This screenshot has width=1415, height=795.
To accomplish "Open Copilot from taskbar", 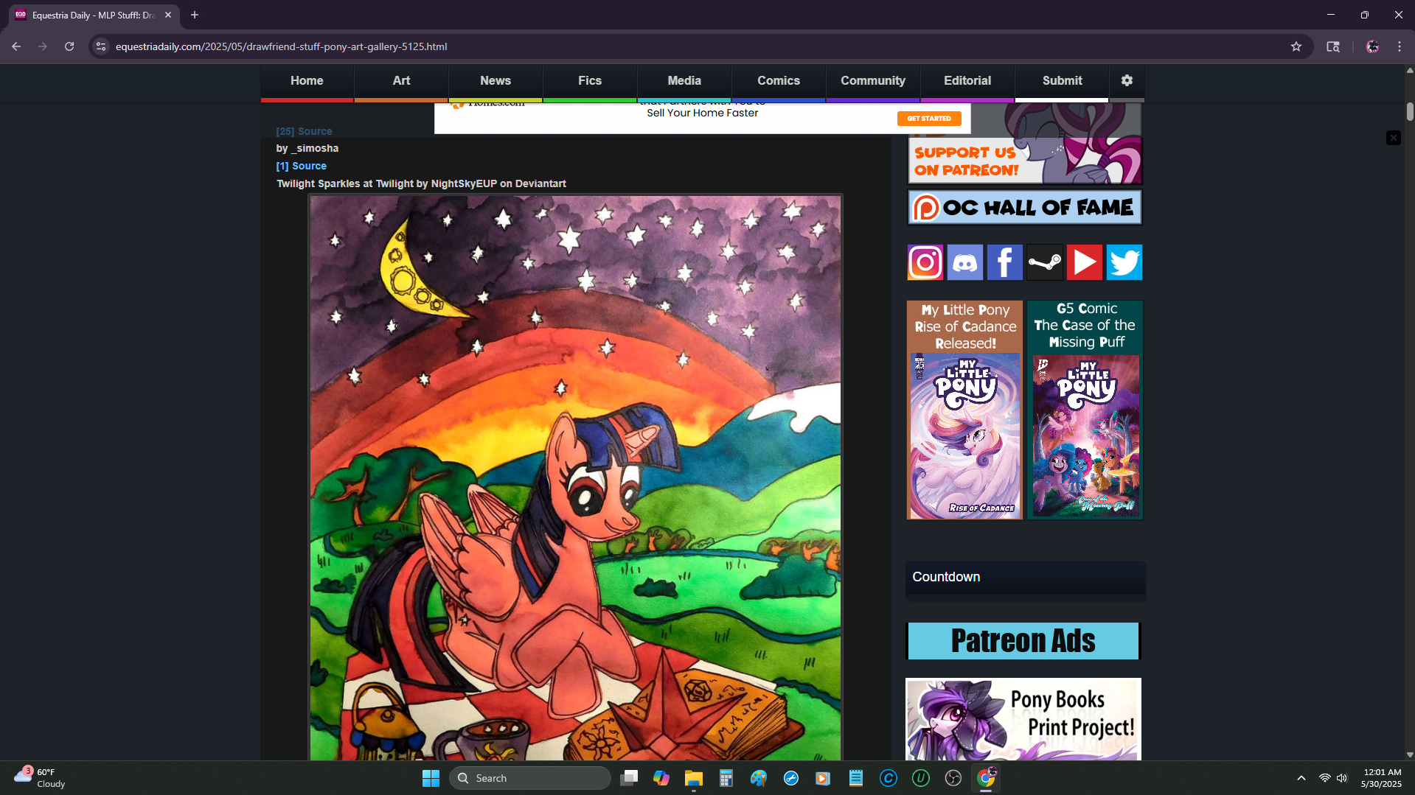I will [661, 778].
